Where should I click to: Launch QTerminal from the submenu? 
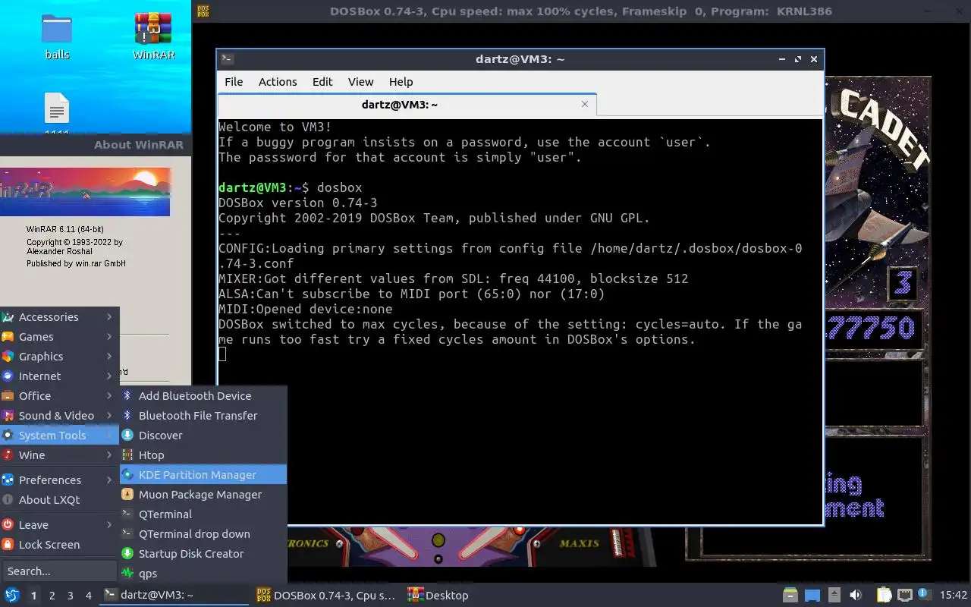[x=203, y=514]
